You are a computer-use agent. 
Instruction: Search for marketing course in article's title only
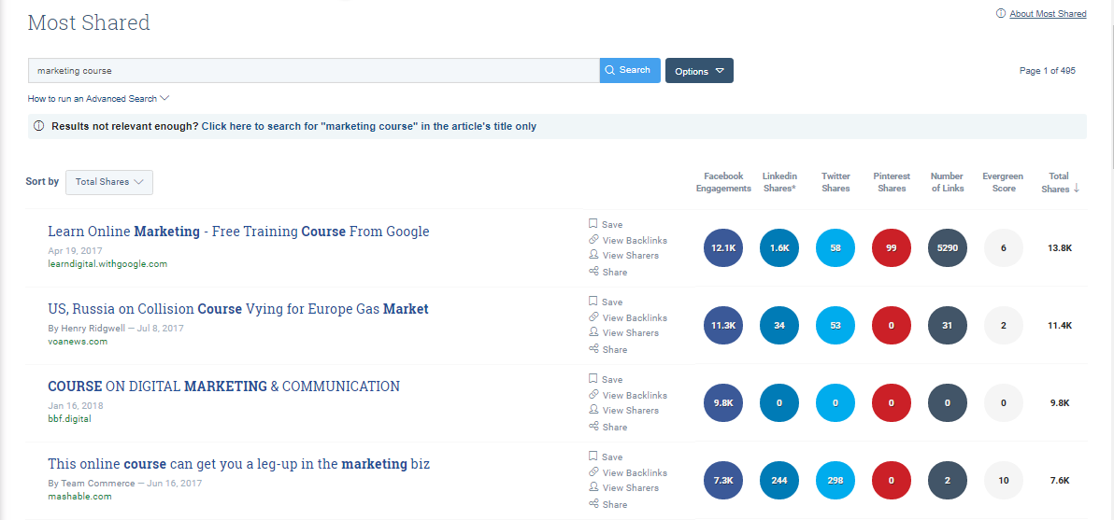[368, 126]
